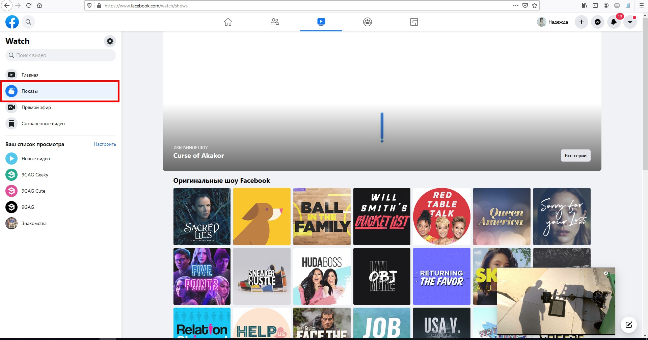Open the Help Us show thumbnail
The image size is (648, 340).
click(x=262, y=323)
